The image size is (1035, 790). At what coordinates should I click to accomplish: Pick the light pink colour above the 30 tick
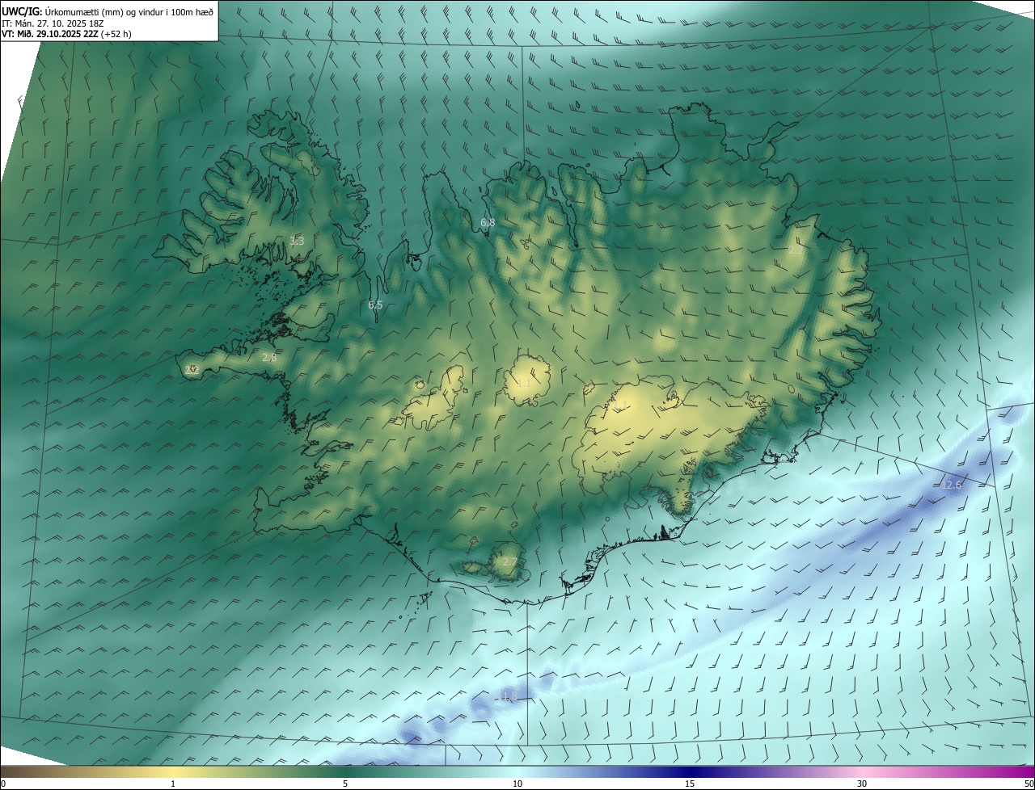[x=862, y=771]
